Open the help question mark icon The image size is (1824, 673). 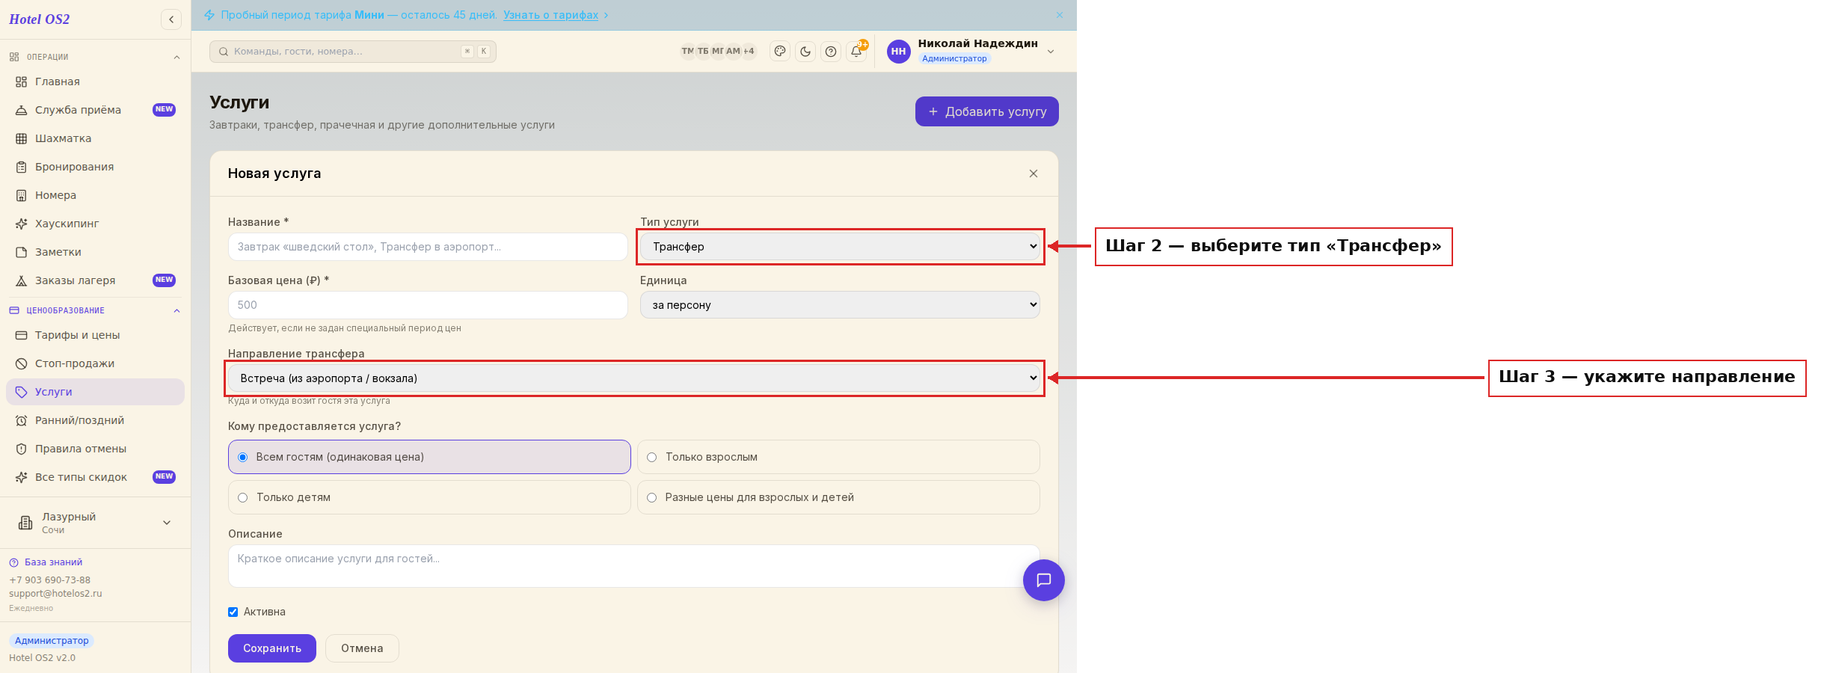(831, 52)
